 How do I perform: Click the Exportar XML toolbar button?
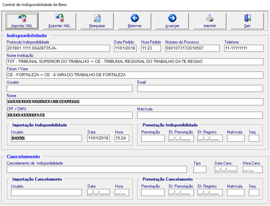tap(59, 21)
